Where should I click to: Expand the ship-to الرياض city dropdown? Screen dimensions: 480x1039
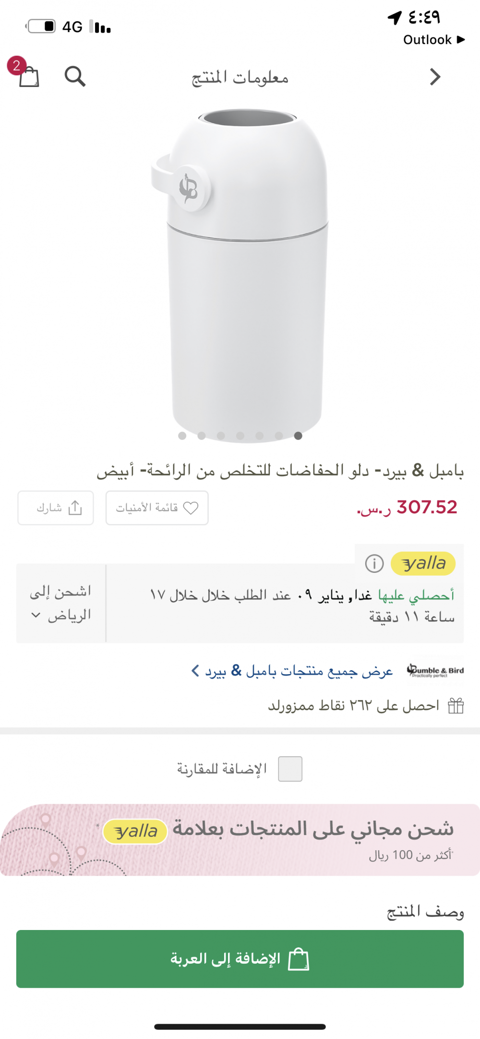[x=60, y=604]
